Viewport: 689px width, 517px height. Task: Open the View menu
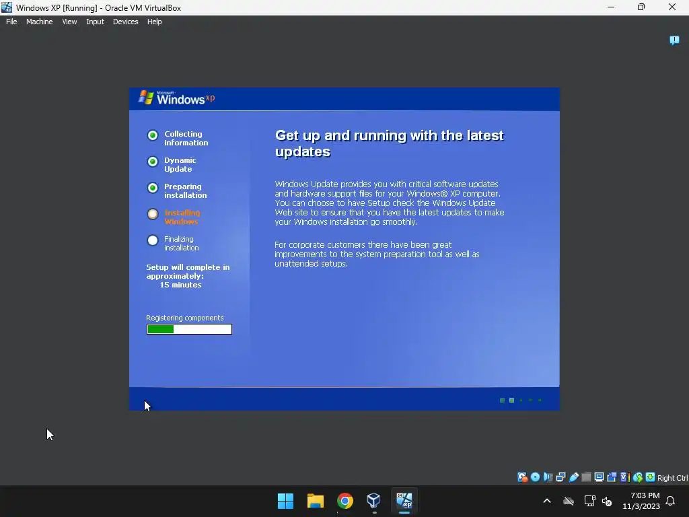pos(69,22)
